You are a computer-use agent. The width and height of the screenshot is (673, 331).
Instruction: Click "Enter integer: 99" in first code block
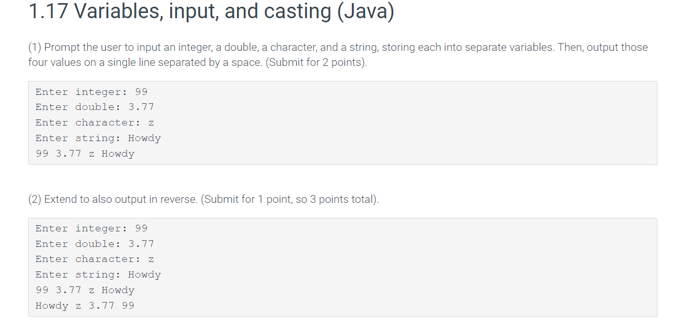click(91, 92)
